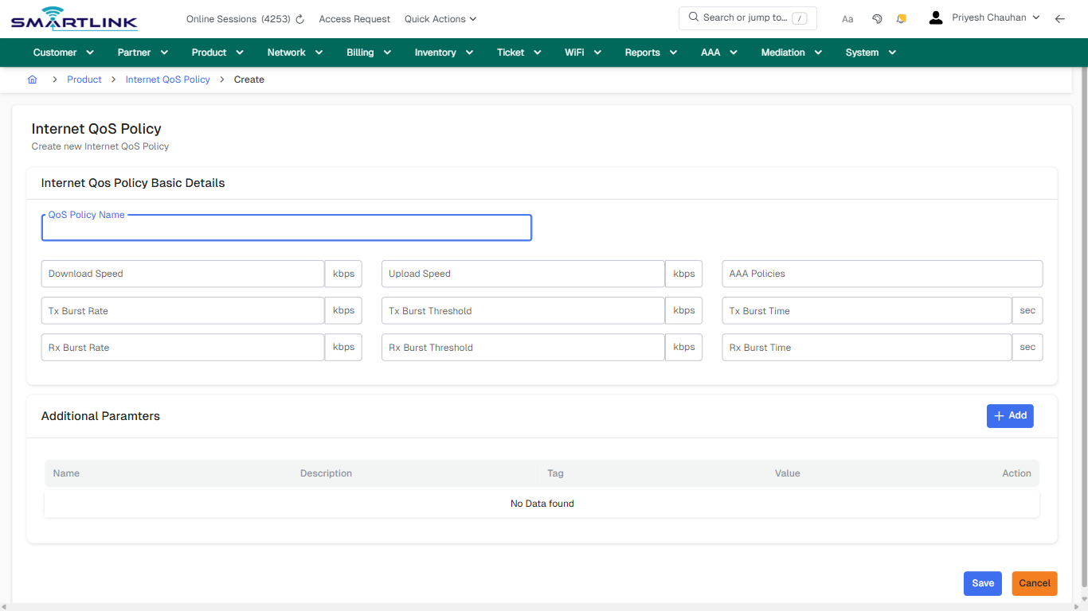Click the back arrow at top right
This screenshot has height=611, width=1088.
(1060, 18)
